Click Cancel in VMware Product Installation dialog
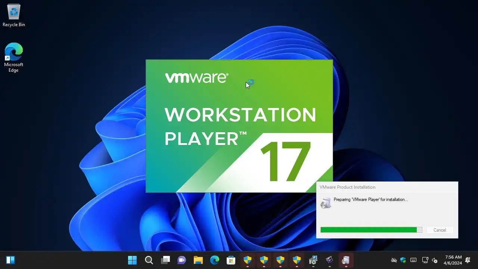478x269 pixels. 440,230
